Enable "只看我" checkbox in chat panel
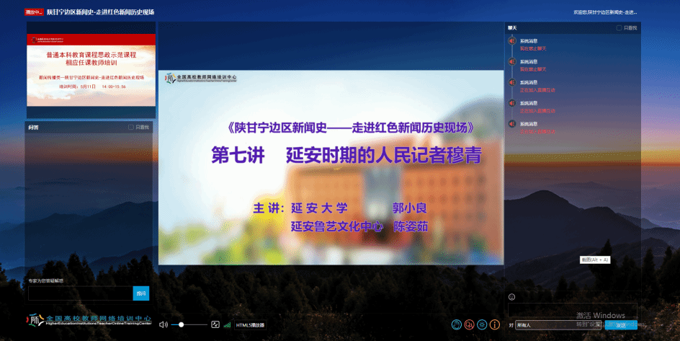680x341 pixels. click(x=619, y=28)
